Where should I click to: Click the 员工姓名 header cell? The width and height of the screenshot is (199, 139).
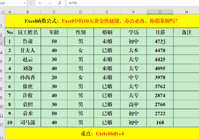tap(28, 32)
